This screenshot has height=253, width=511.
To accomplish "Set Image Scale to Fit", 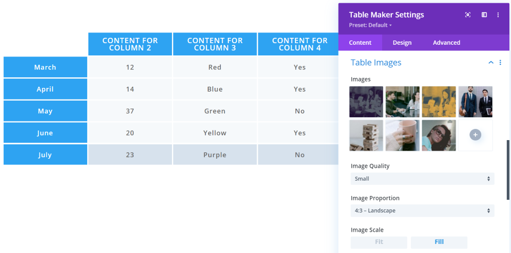I will (x=379, y=242).
